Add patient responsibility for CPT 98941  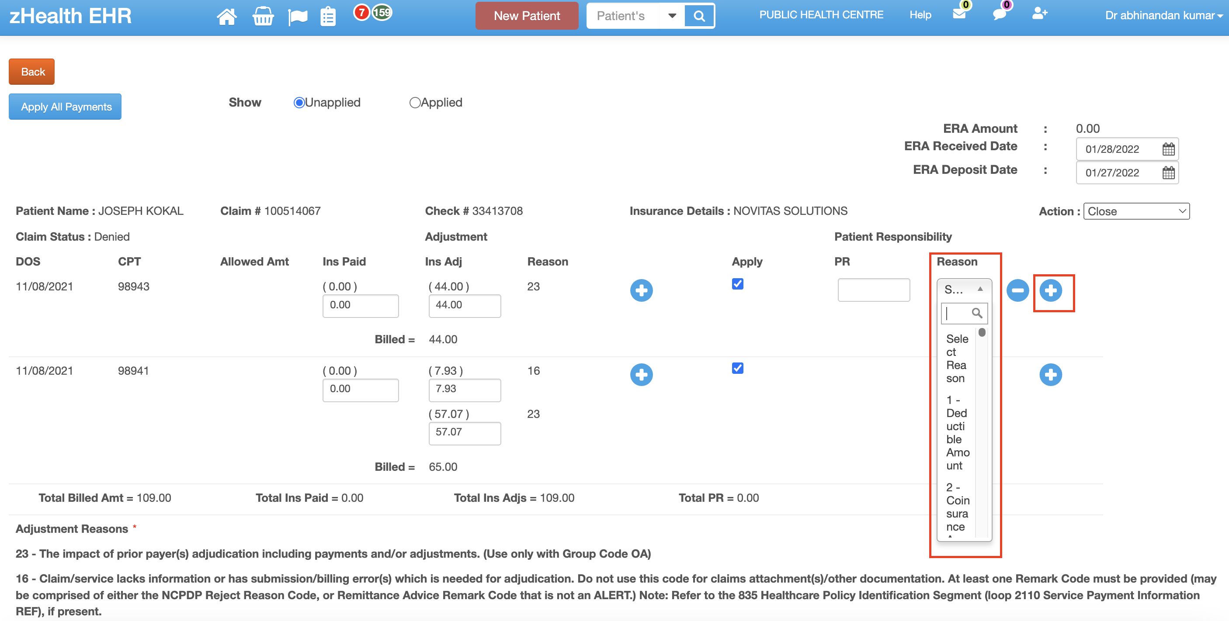click(1051, 375)
